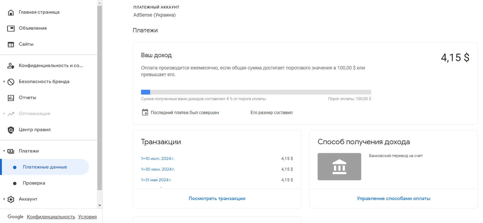Screen dimensions: 483x223
Task: Click Посмотреть транзакции link
Action: [217, 198]
